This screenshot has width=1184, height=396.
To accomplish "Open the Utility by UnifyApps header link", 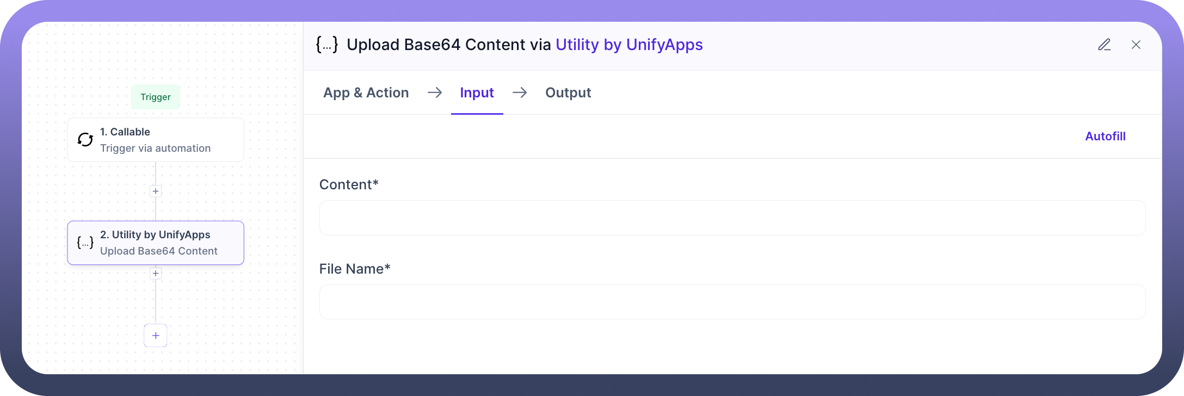I will point(629,45).
